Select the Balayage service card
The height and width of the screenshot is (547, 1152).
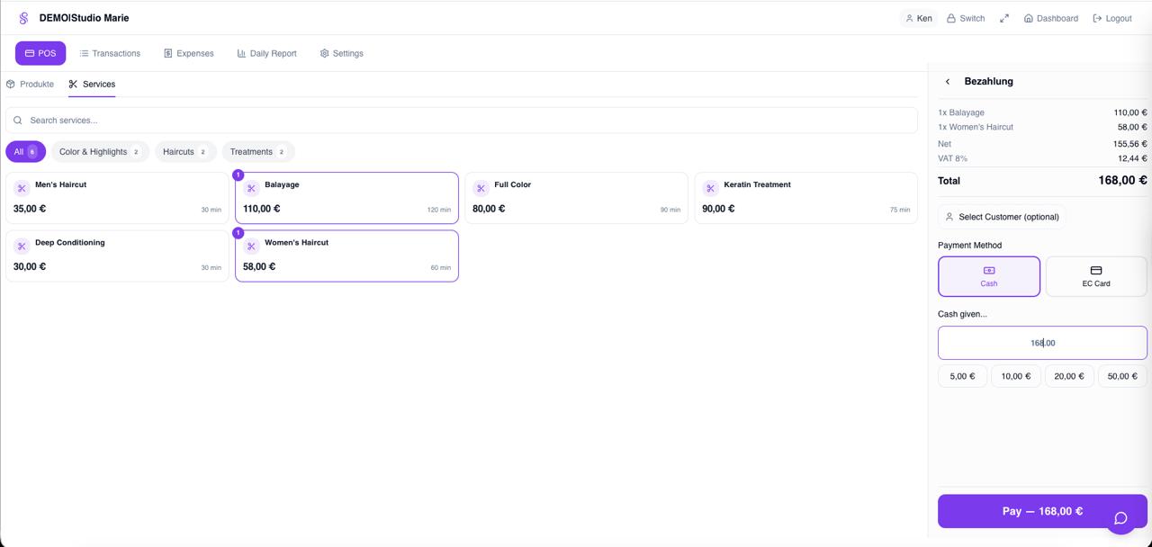(346, 198)
